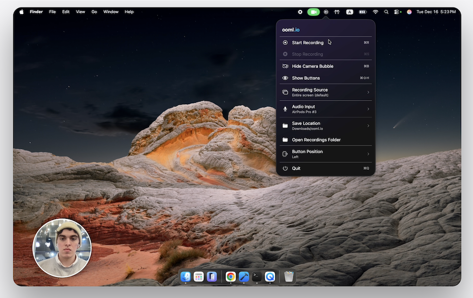
Task: Click the Hide Camera Bubble camera icon
Action: 285,66
